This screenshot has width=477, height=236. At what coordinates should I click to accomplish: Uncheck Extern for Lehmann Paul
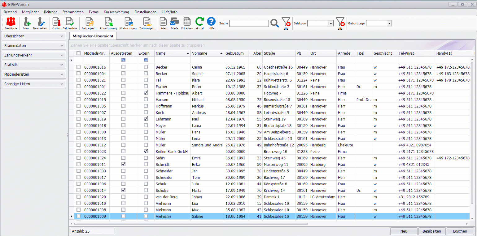tap(146, 119)
